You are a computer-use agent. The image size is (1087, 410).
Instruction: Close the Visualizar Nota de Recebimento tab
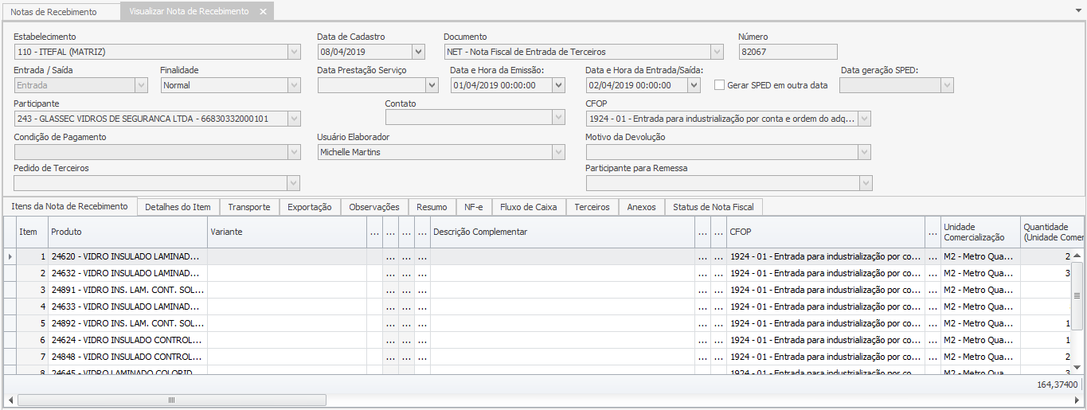coord(263,12)
